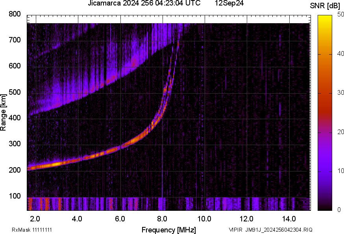Click the '600' range tick label

tap(15, 66)
